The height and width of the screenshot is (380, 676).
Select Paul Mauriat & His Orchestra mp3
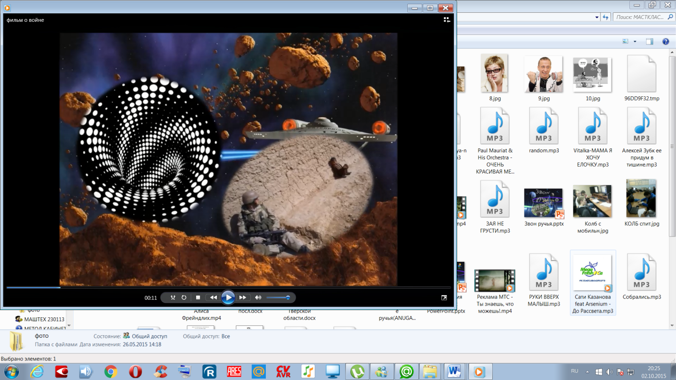tap(495, 141)
